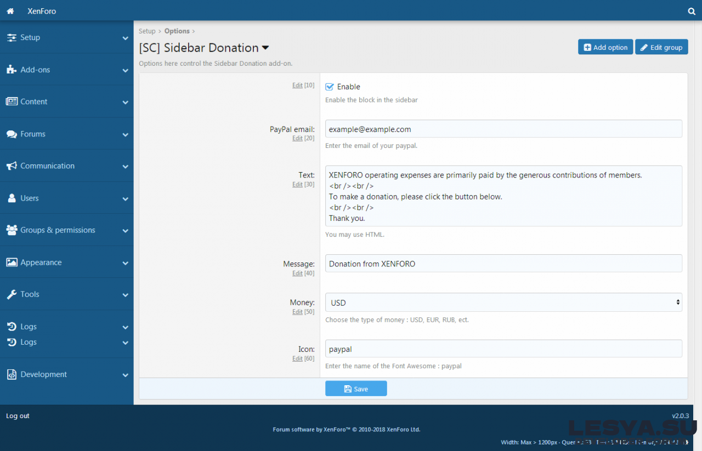The height and width of the screenshot is (451, 702).
Task: Click the Add-ons puzzle piece icon
Action: [x=12, y=70]
